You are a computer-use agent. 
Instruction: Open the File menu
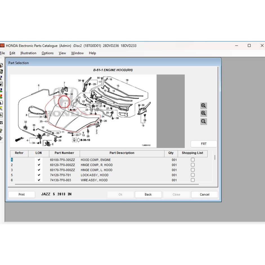click(x=2, y=53)
